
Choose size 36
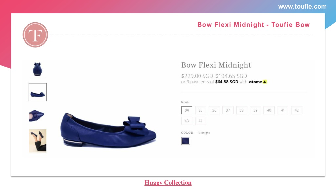coord(214,110)
